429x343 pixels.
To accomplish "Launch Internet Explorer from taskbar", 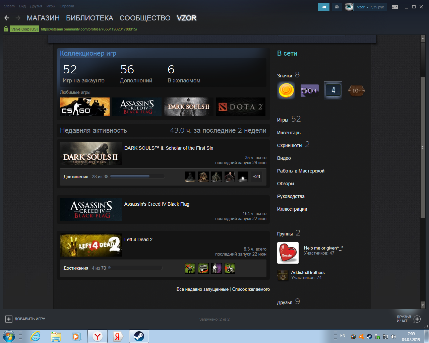I will tap(35, 336).
